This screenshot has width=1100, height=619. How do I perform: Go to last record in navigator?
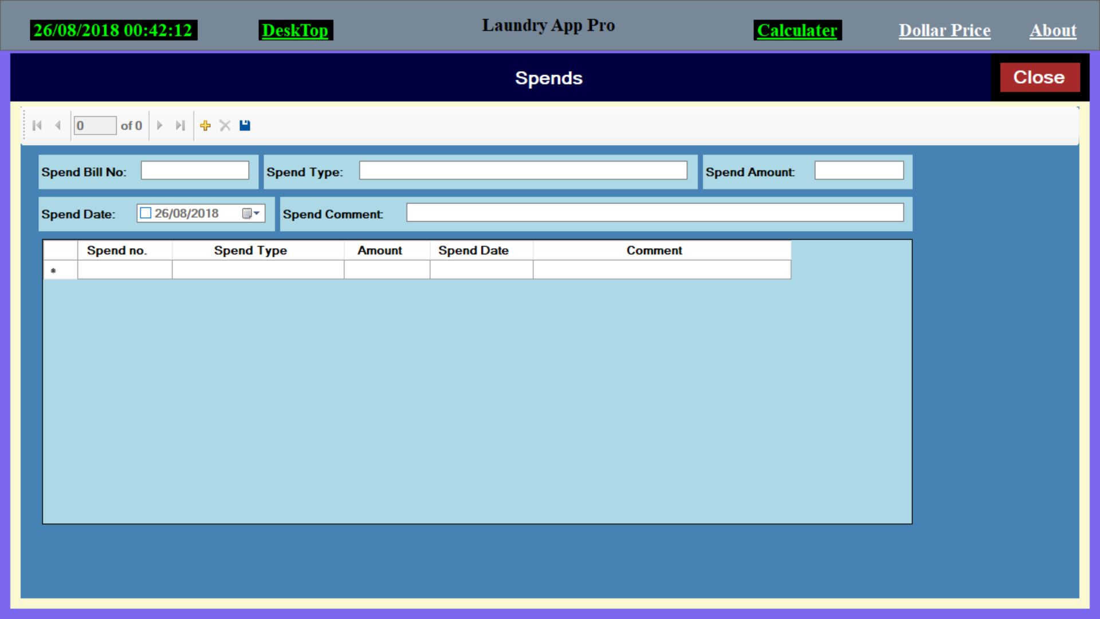point(180,126)
